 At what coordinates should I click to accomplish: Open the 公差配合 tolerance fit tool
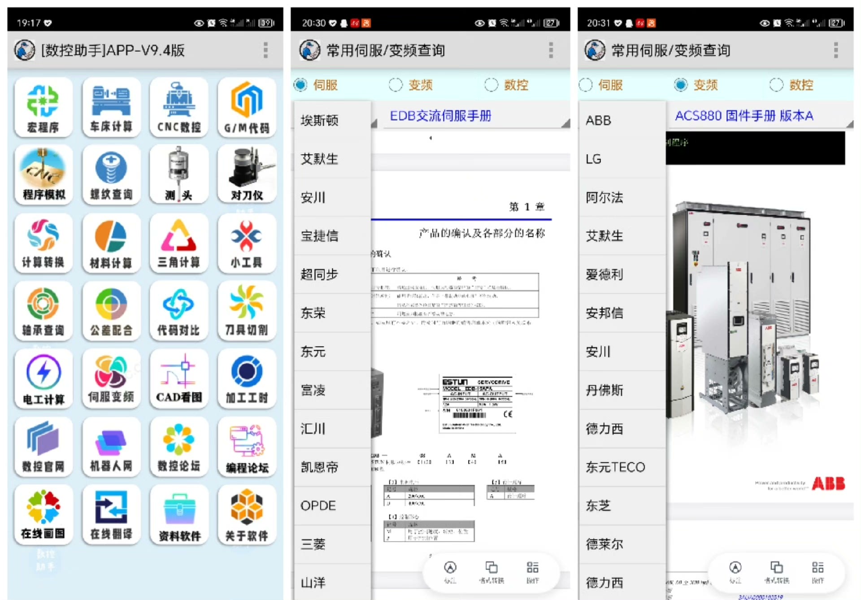pyautogui.click(x=111, y=312)
